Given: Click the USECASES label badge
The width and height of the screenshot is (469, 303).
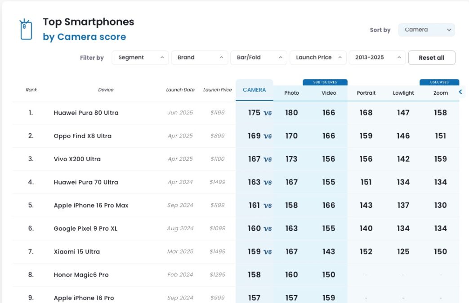Looking at the screenshot, I should (439, 82).
